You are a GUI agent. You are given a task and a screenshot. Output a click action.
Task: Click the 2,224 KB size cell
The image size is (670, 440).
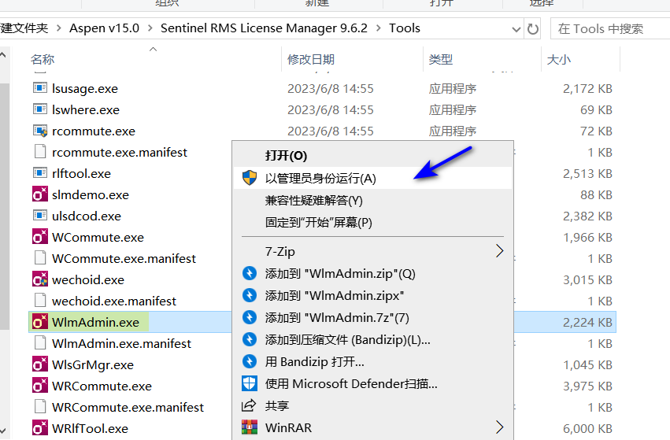[x=587, y=322]
